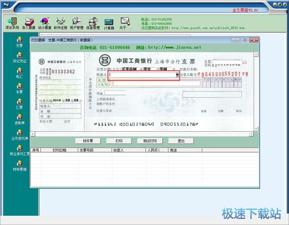This screenshot has height=225, width=289.
Task: Launch the 计算器 calculator icon
Action: 109,24
